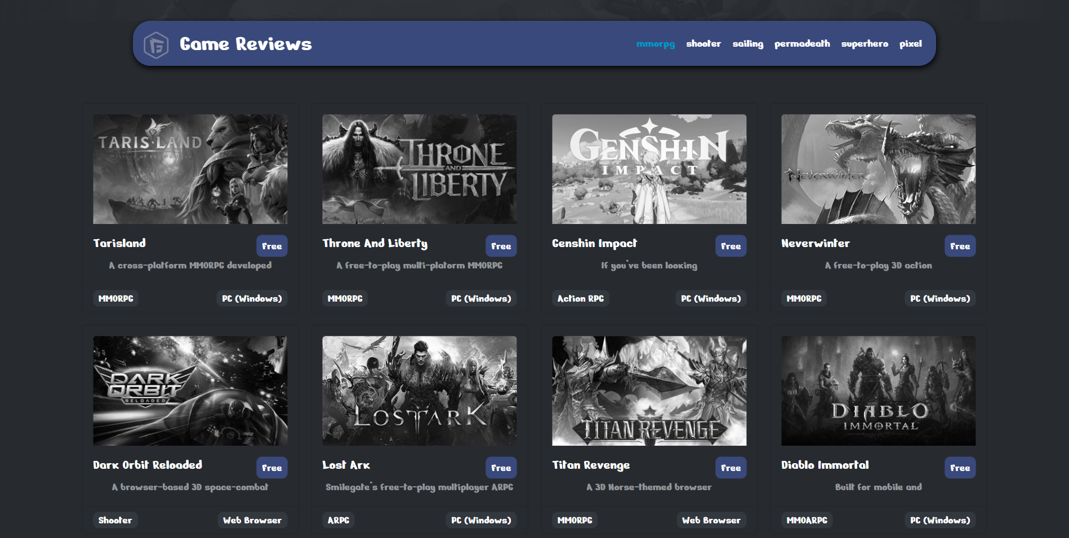The image size is (1069, 538).
Task: Click the Free button on Diablo Immortal
Action: [960, 468]
